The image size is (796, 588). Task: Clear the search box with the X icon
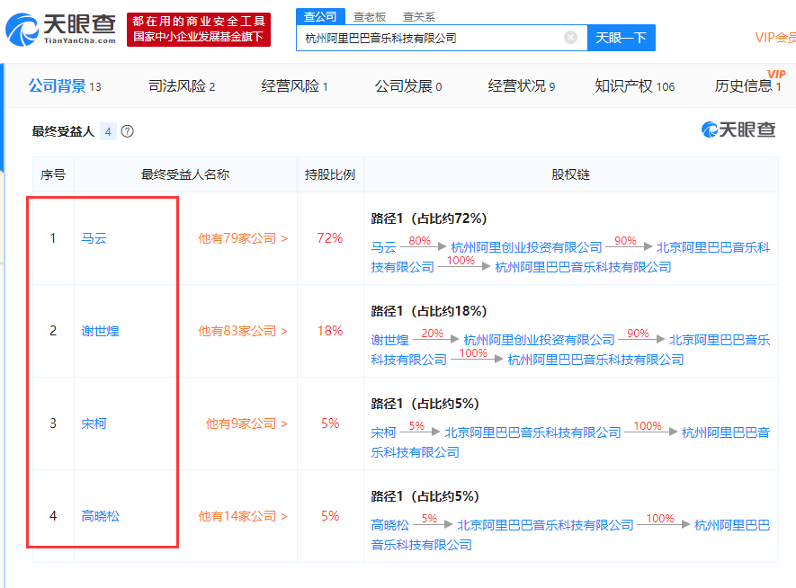coord(570,38)
